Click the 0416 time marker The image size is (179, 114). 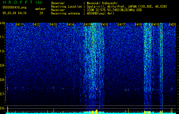point(104,24)
